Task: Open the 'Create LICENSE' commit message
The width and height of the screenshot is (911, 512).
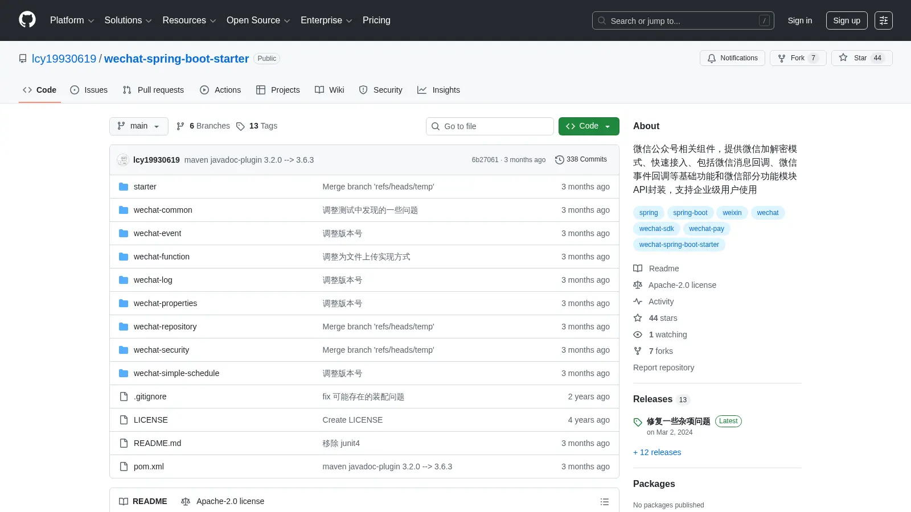Action: click(x=352, y=420)
